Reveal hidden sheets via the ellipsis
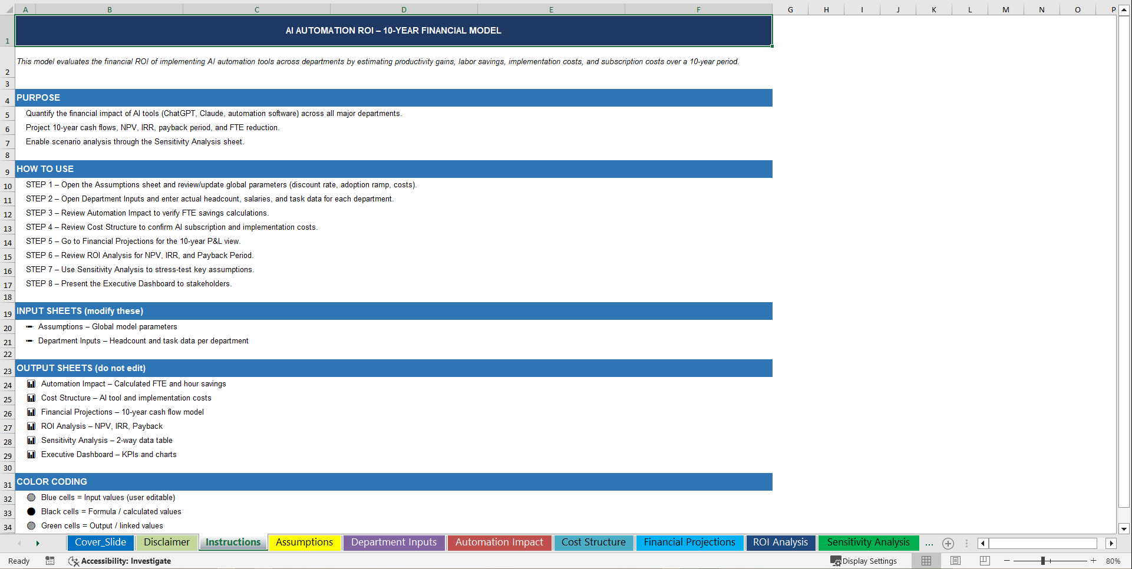The image size is (1132, 569). [x=929, y=544]
